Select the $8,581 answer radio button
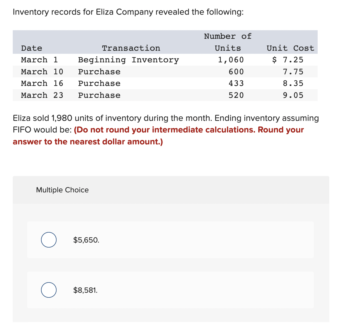 pyautogui.click(x=49, y=290)
